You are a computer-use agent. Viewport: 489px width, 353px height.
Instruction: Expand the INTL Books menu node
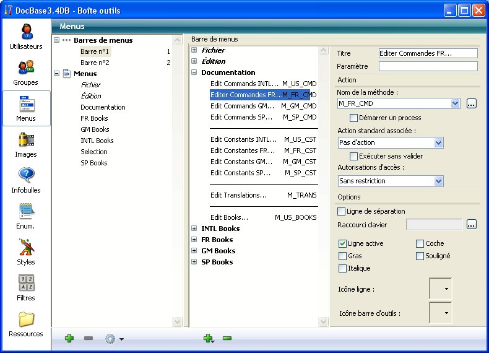click(x=194, y=229)
